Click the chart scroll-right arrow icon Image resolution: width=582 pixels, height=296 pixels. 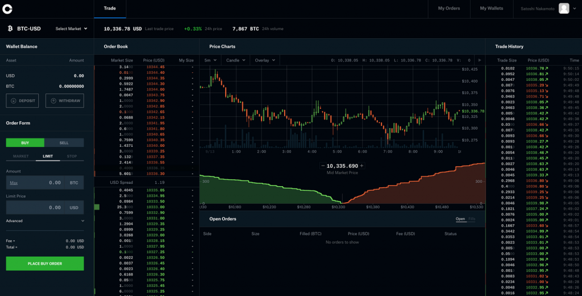pyautogui.click(x=479, y=60)
